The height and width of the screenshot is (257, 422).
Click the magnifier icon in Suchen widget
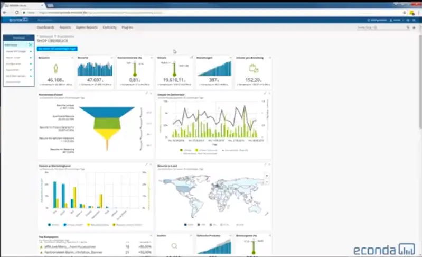(x=174, y=246)
